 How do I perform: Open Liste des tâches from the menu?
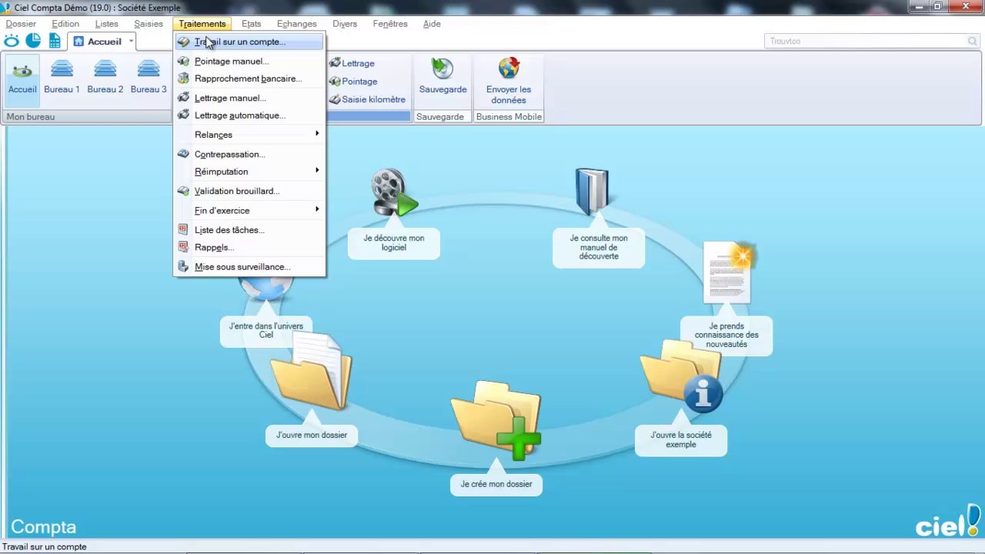pyautogui.click(x=249, y=230)
